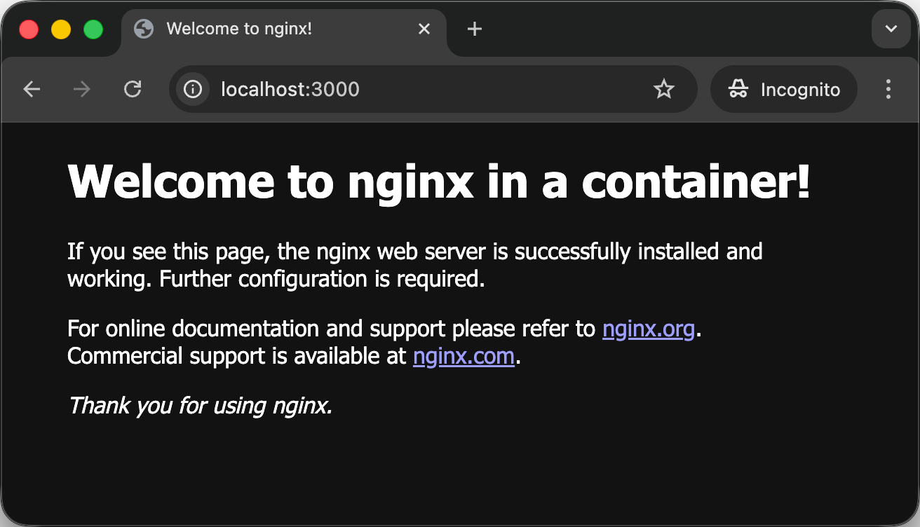Click the page heading text
This screenshot has width=920, height=527.
440,182
